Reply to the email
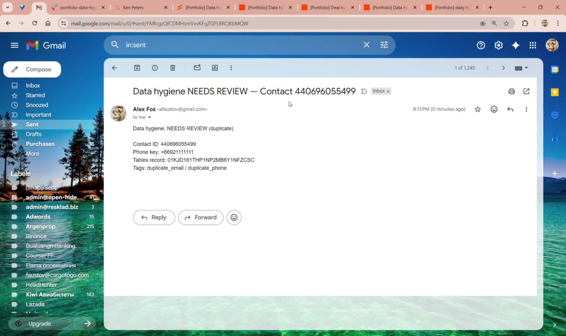 [154, 217]
